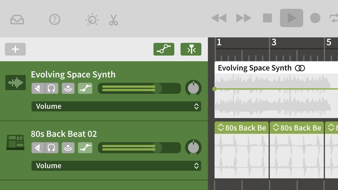338x190 pixels.
Task: Toggle the Show Automation button
Action: [164, 49]
